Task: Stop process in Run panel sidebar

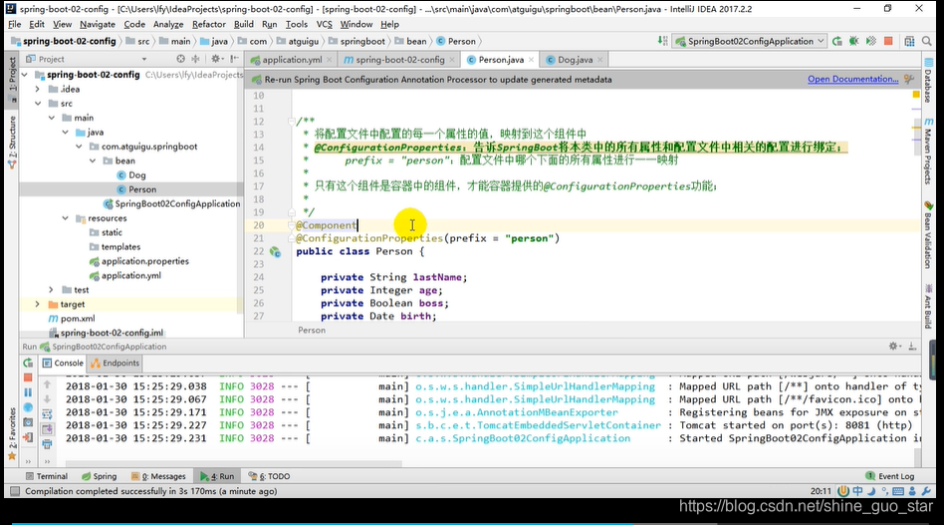Action: 28,378
